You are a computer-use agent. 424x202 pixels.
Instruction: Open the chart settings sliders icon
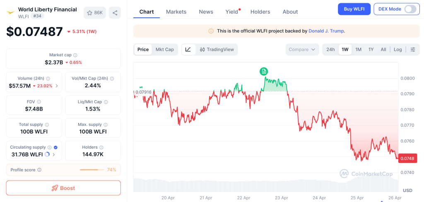point(413,50)
